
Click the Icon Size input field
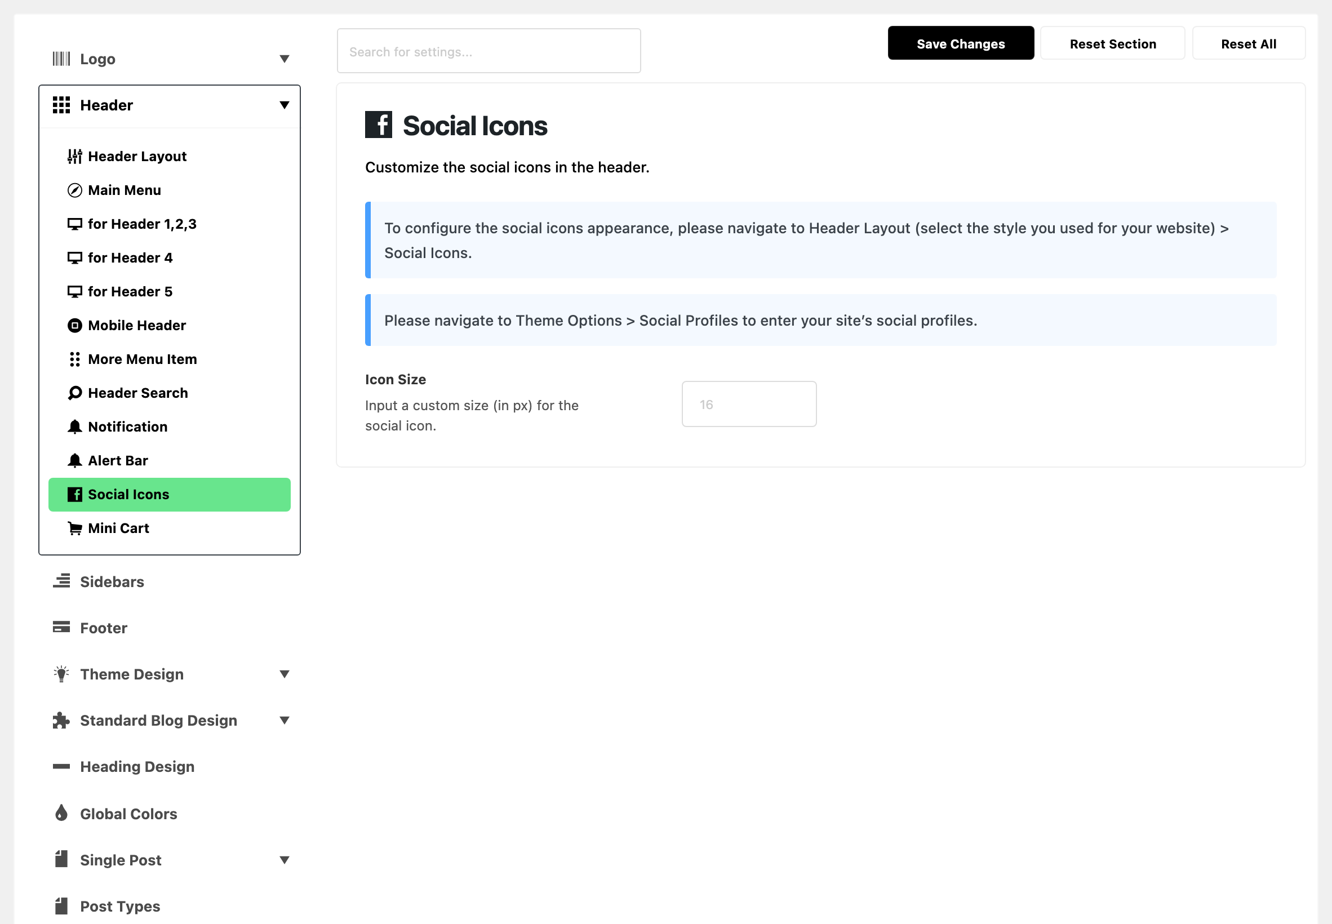pyautogui.click(x=749, y=404)
